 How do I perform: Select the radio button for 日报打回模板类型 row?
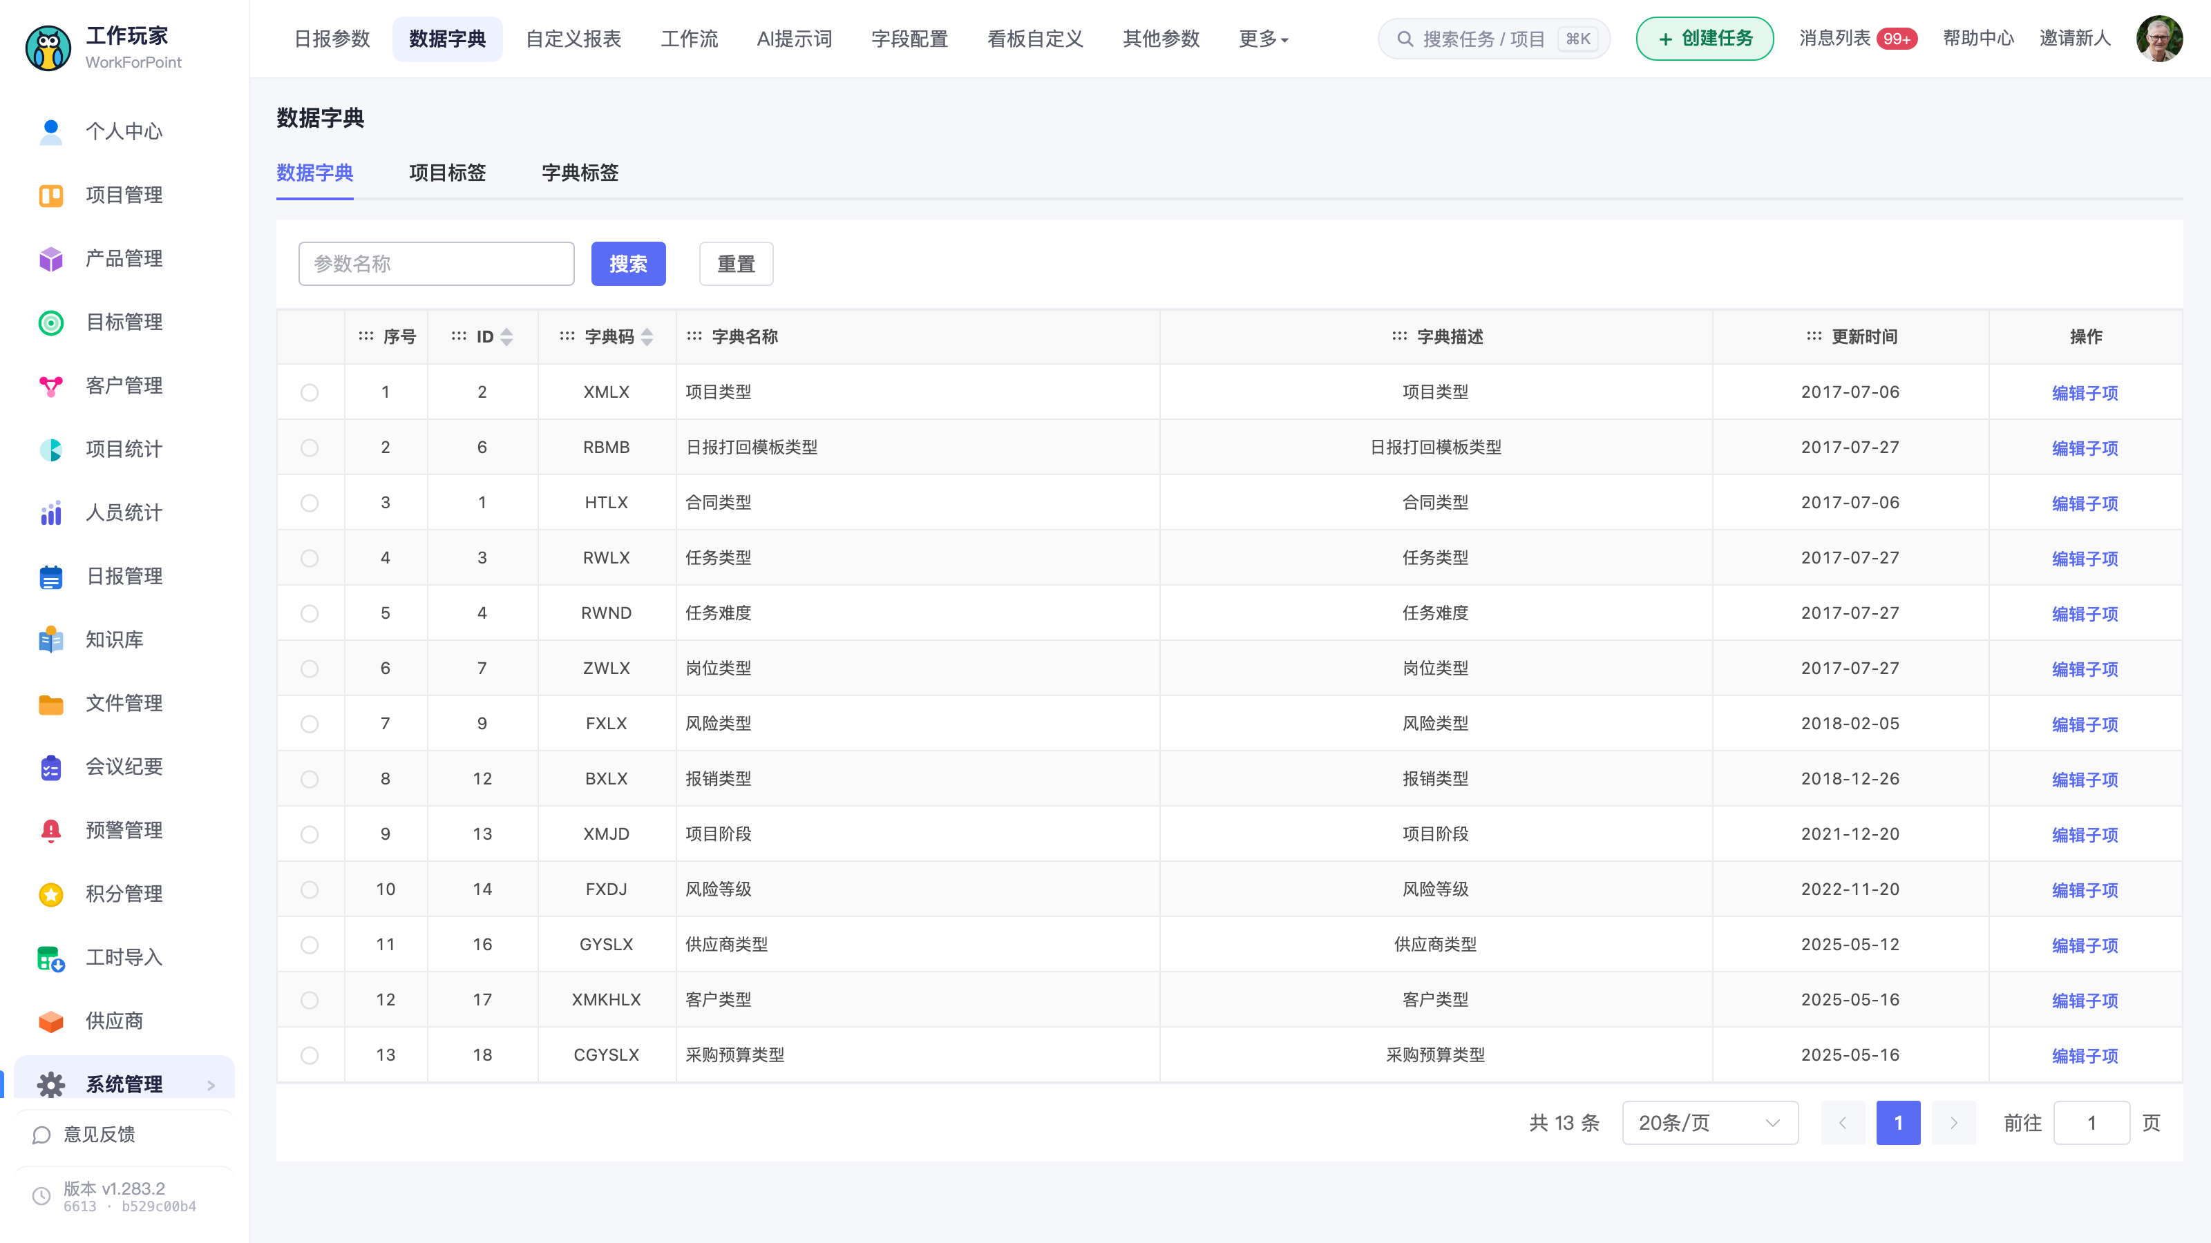310,447
